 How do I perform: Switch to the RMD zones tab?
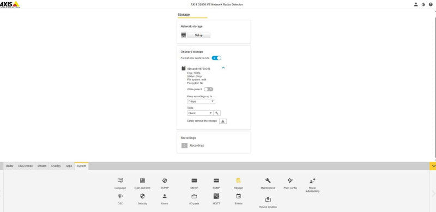pos(25,166)
